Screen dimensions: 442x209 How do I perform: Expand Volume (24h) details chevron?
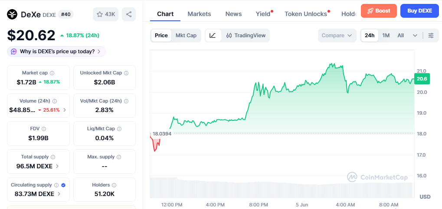point(65,110)
